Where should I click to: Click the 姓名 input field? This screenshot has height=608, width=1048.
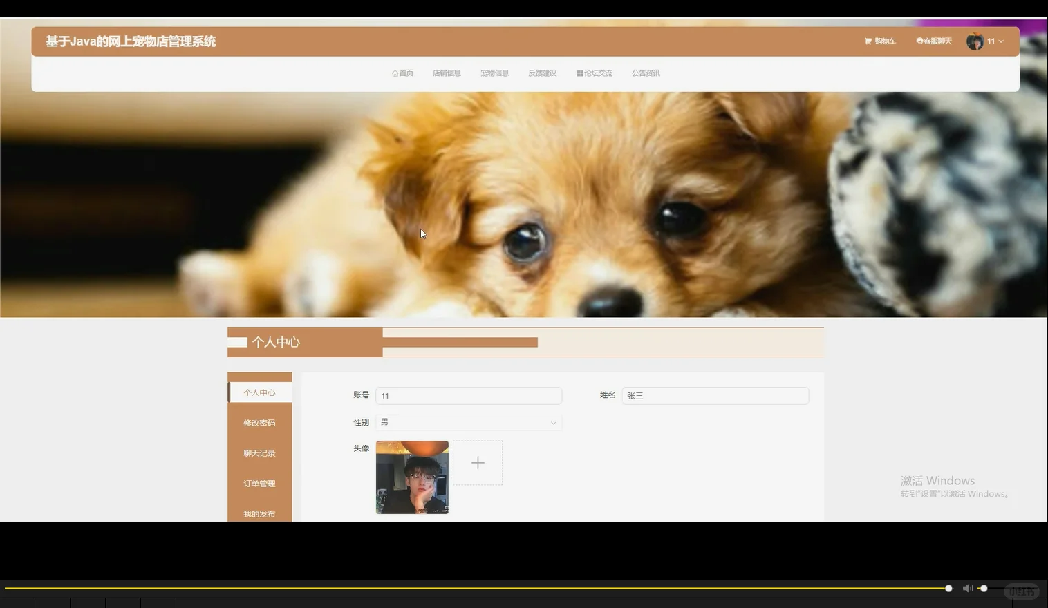pos(715,396)
